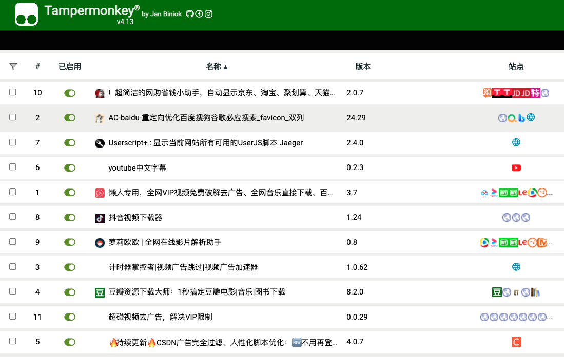Click the shopping helper script avatar icon
Viewport: 564px width, 357px height.
[100, 93]
